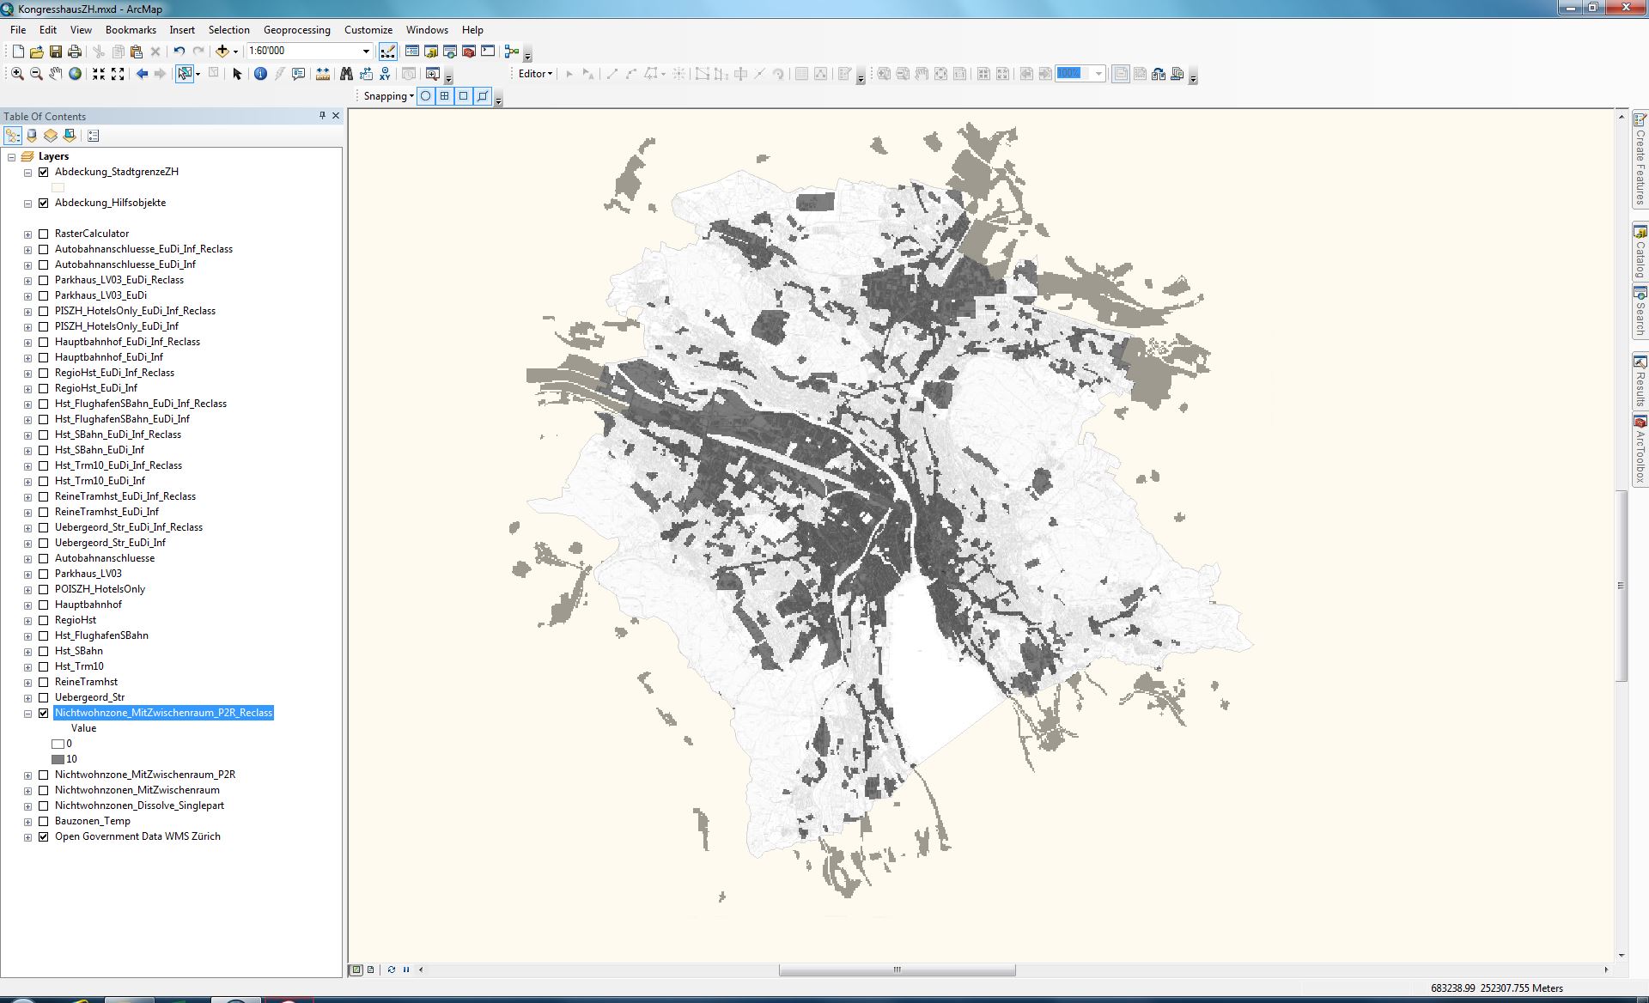This screenshot has width=1649, height=1003.
Task: Open the Measure ruler tool
Action: pos(323,74)
